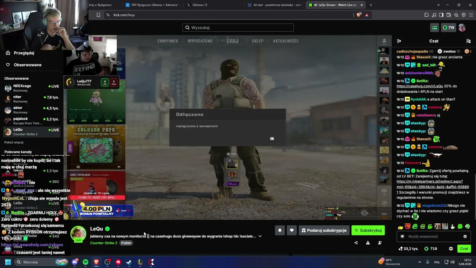Image resolution: width=476 pixels, height=268 pixels.
Task: Expand the stream title chevron
Action: [260, 236]
